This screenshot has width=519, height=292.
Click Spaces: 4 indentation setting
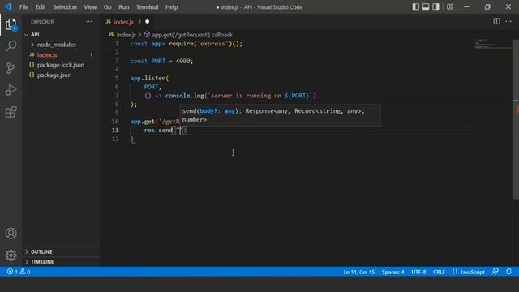[x=392, y=273]
